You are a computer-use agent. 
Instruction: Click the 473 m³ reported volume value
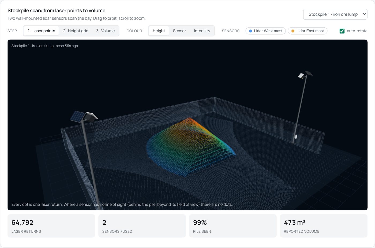tap(295, 223)
